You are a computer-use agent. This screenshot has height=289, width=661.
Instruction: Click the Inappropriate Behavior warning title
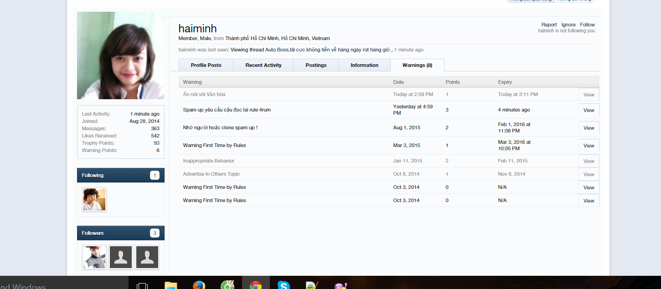point(209,161)
